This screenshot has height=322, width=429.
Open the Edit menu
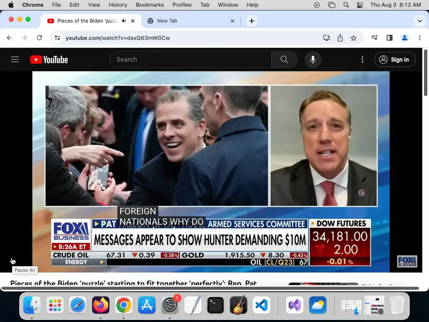point(75,5)
